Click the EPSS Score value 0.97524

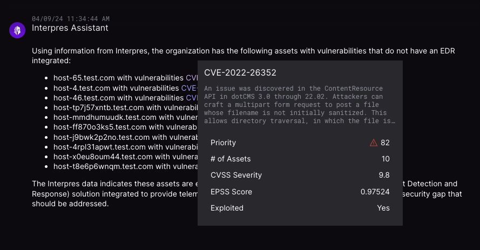[375, 192]
